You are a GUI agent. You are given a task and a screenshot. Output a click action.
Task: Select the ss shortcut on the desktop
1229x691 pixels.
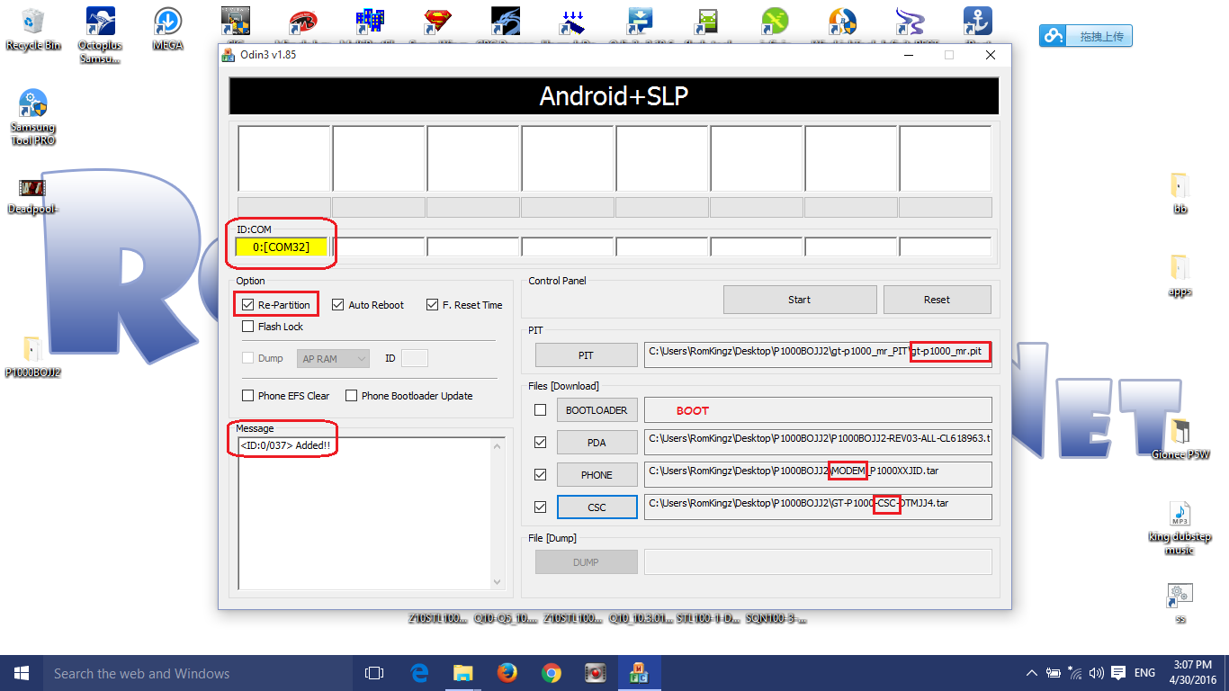[x=1180, y=604]
